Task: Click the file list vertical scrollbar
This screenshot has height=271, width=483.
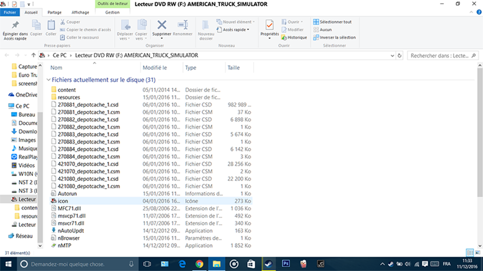Action: [480, 132]
